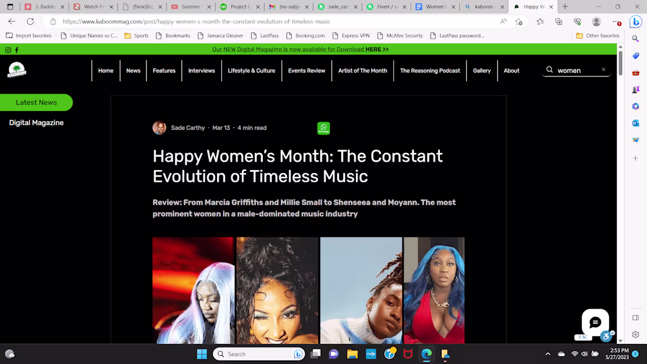Image resolution: width=647 pixels, height=364 pixels.
Task: Share the article via the WhatsApp icon
Action: pos(323,128)
